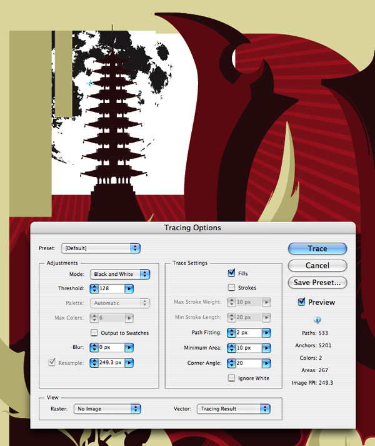The width and height of the screenshot is (375, 446).
Task: Click the Tracing Options title bar
Action: point(192,228)
